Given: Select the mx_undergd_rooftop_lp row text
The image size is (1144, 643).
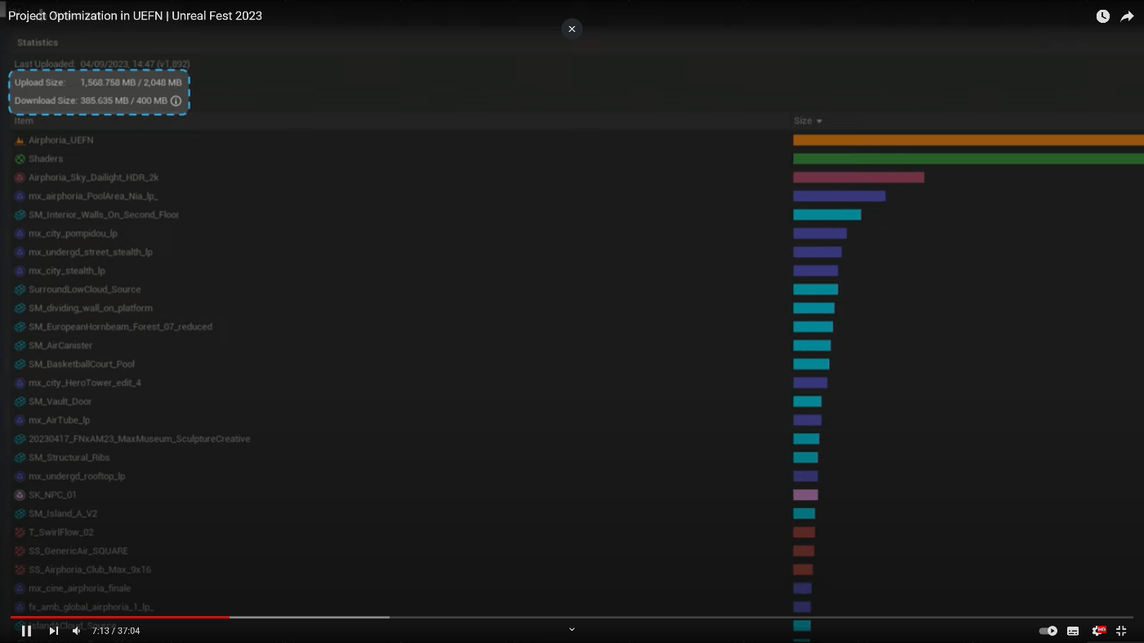Looking at the screenshot, I should point(77,476).
